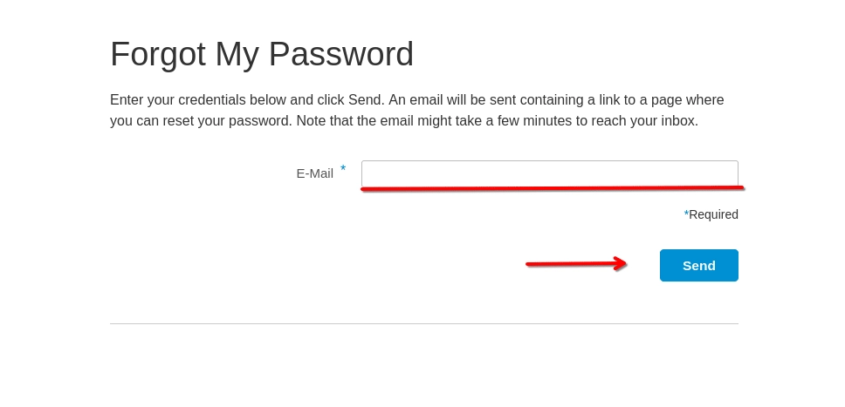This screenshot has height=407, width=845.
Task: Click the E-Mail input field
Action: pos(549,173)
